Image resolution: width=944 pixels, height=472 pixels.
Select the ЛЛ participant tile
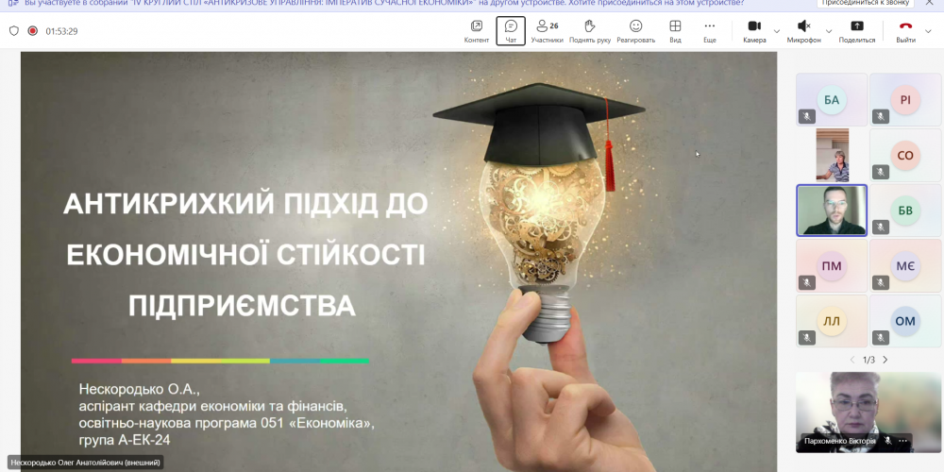832,321
